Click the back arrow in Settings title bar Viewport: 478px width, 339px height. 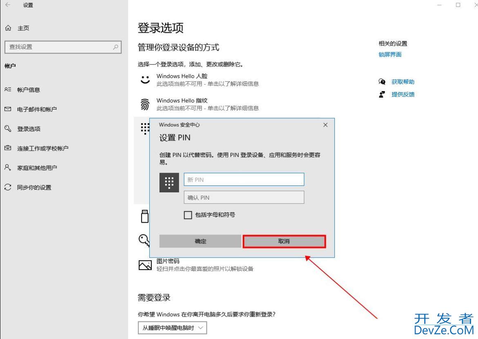click(x=8, y=5)
